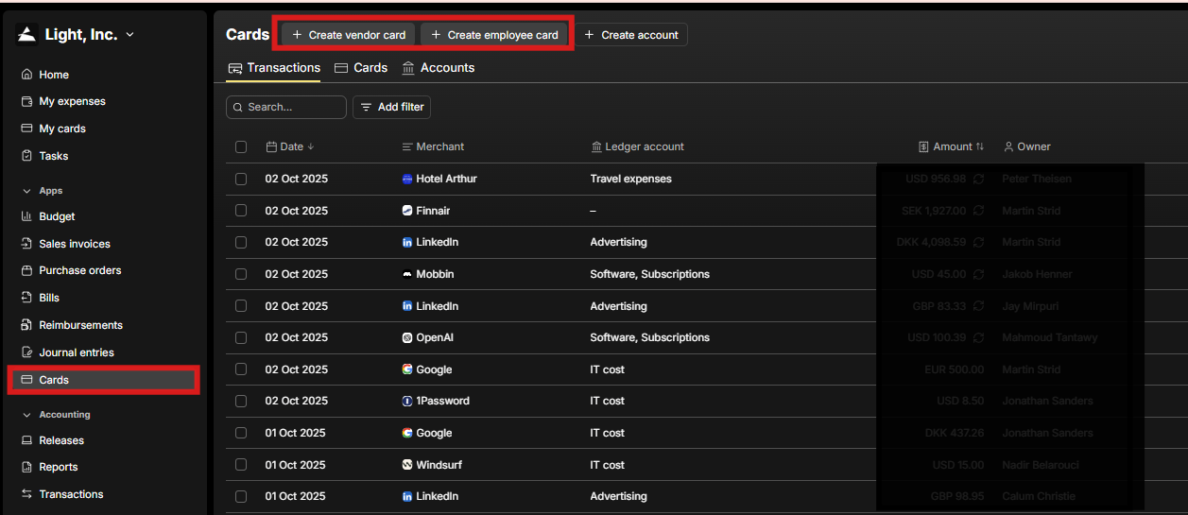Click the LinkedIn merchant icon in Advertising row
Viewport: 1188px width, 515px height.
click(x=407, y=242)
